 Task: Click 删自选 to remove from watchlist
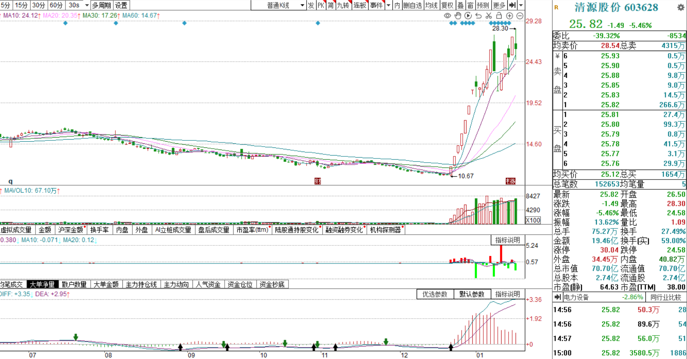413,5
